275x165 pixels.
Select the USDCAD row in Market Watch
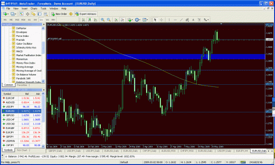pos(22,124)
